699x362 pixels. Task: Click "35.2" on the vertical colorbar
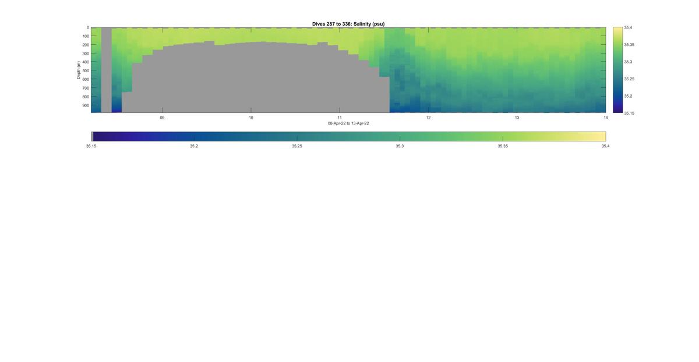tap(628, 96)
